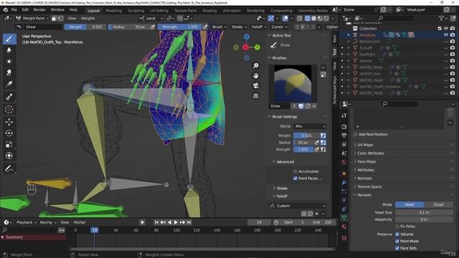Open the Render menu
The width and height of the screenshot is (459, 258).
pyautogui.click(x=39, y=9)
